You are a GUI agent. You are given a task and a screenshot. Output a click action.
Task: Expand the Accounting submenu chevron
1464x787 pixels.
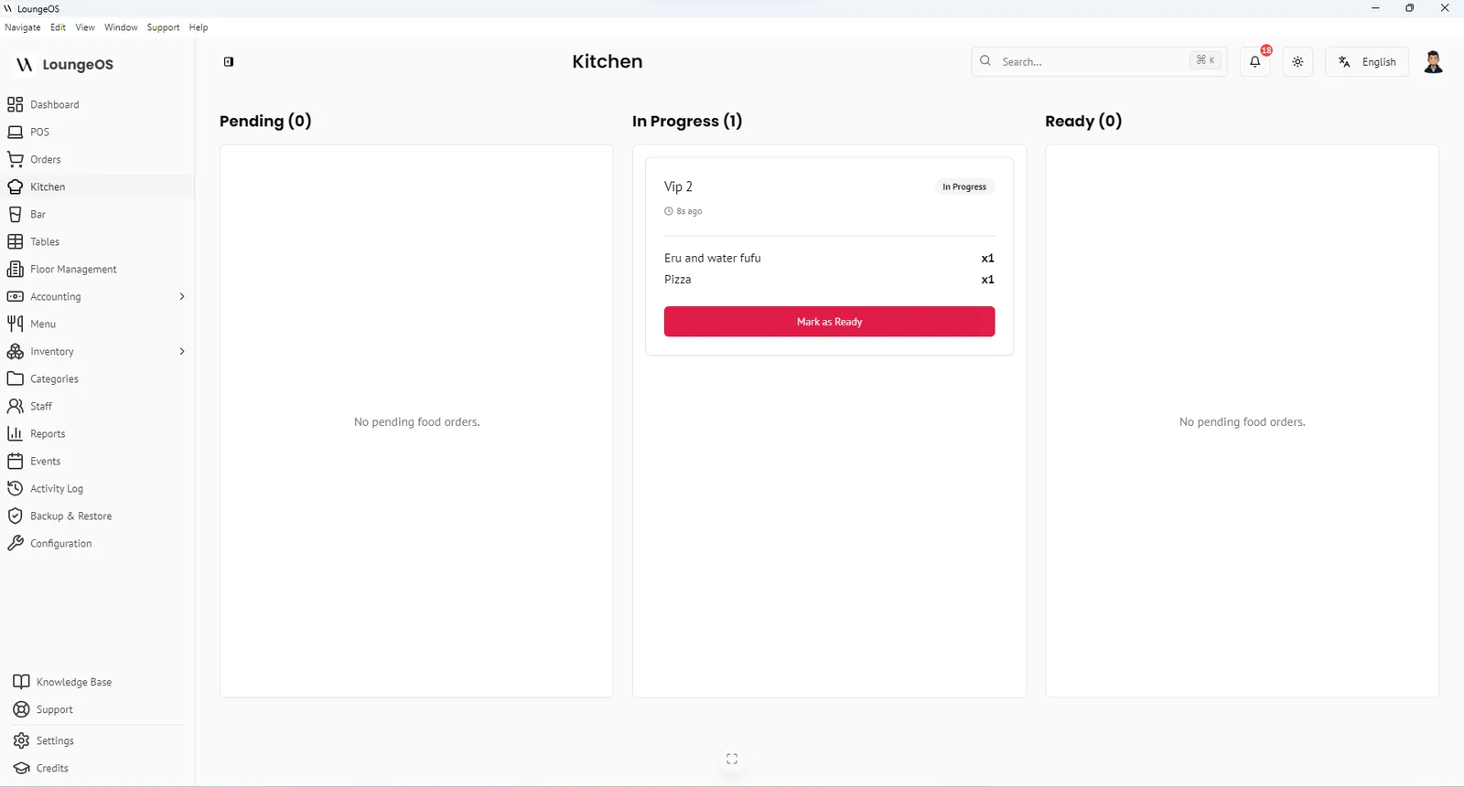coord(182,296)
